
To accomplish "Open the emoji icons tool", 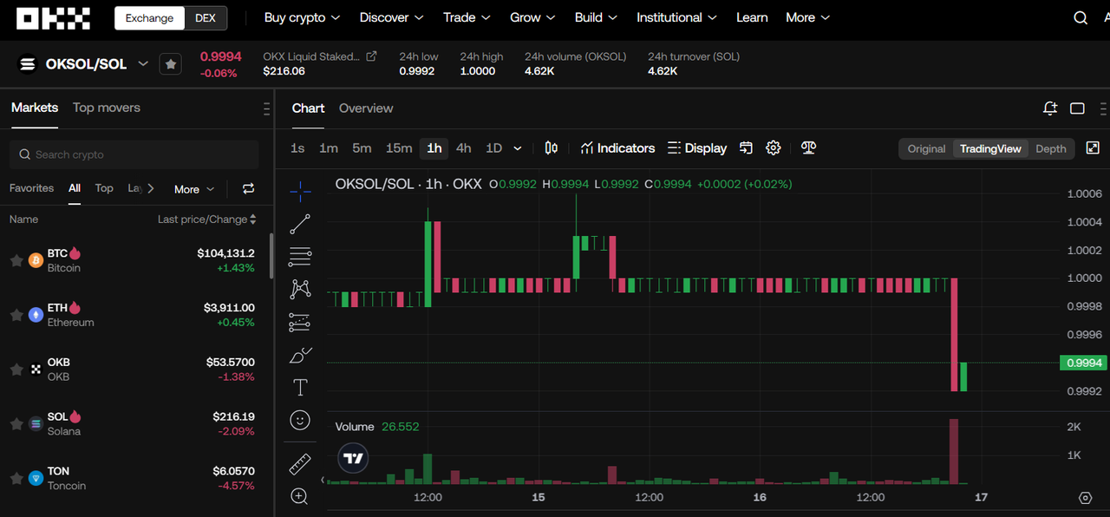I will 300,420.
